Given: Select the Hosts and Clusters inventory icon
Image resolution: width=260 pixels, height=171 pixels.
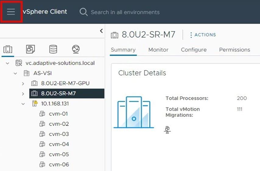Looking at the screenshot, I should 8,49.
